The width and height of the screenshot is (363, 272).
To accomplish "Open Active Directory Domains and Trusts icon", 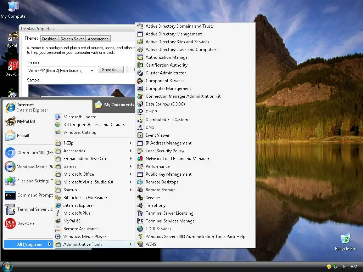I will pyautogui.click(x=140, y=26).
